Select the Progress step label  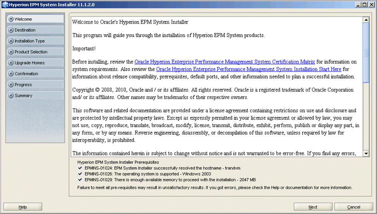click(x=23, y=85)
